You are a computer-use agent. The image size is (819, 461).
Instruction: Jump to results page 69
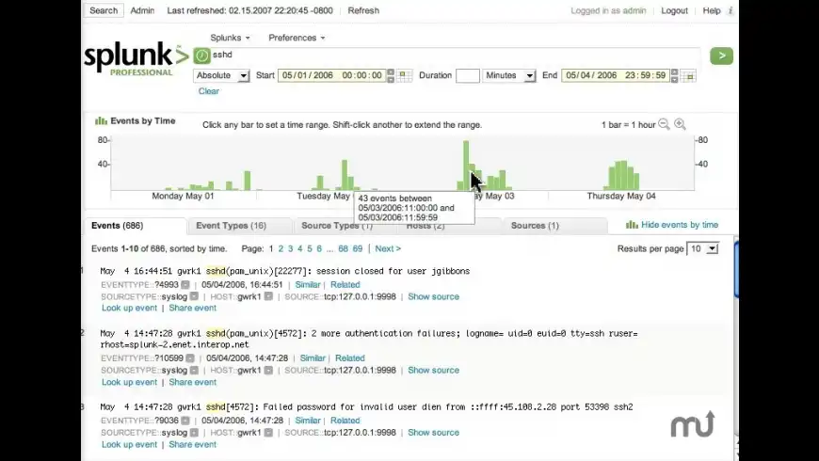tap(358, 249)
